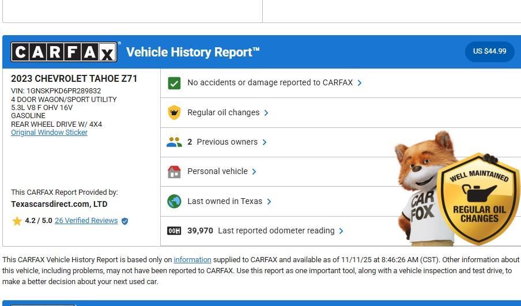
Task: Click the odometer reading icon
Action: pyautogui.click(x=174, y=231)
